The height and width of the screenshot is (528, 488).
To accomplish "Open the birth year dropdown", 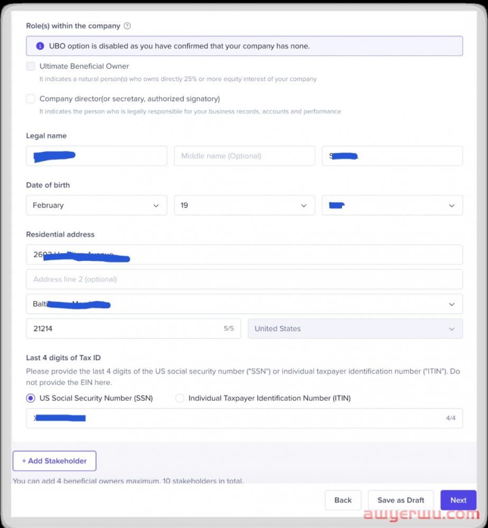I will pyautogui.click(x=392, y=205).
